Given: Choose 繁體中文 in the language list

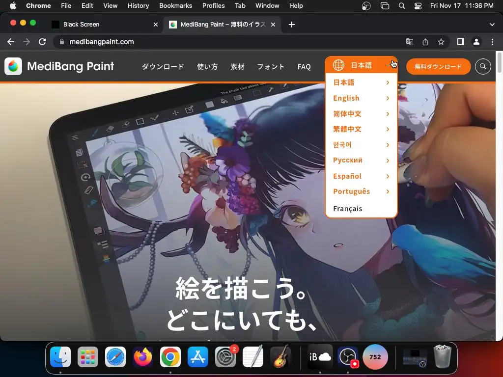Looking at the screenshot, I should [x=361, y=129].
